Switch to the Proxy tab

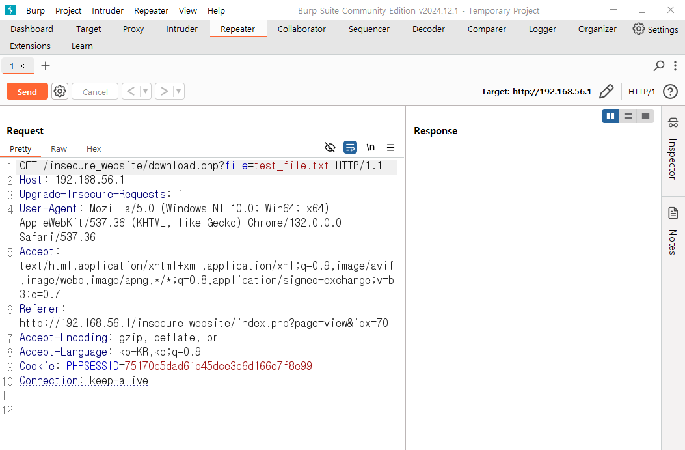tap(133, 29)
